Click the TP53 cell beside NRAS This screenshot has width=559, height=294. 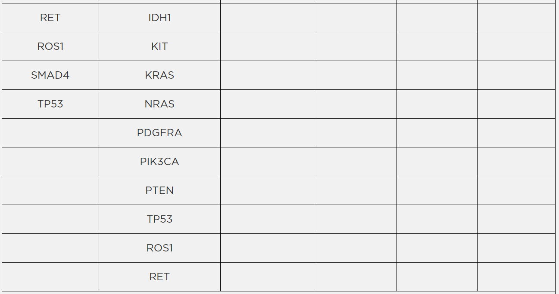pyautogui.click(x=50, y=104)
